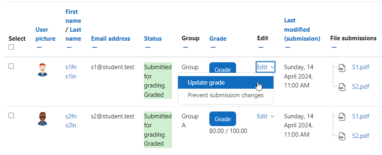Click the PDF icon beside s2fn's S2.pdf

point(342,136)
